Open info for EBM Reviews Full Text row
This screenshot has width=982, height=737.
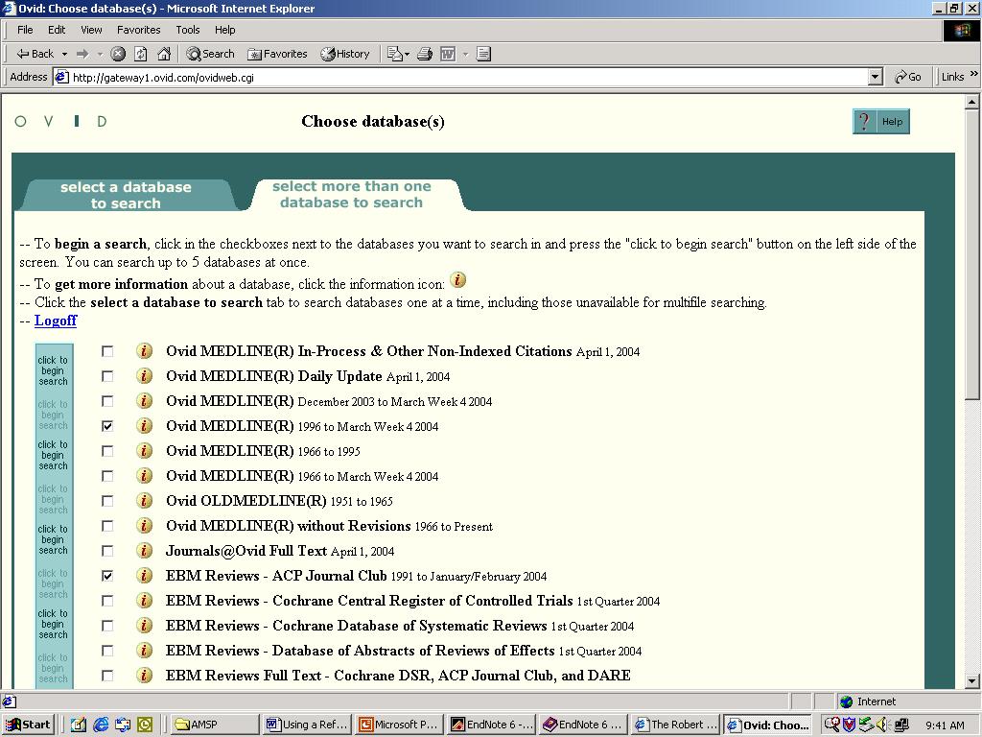click(144, 675)
